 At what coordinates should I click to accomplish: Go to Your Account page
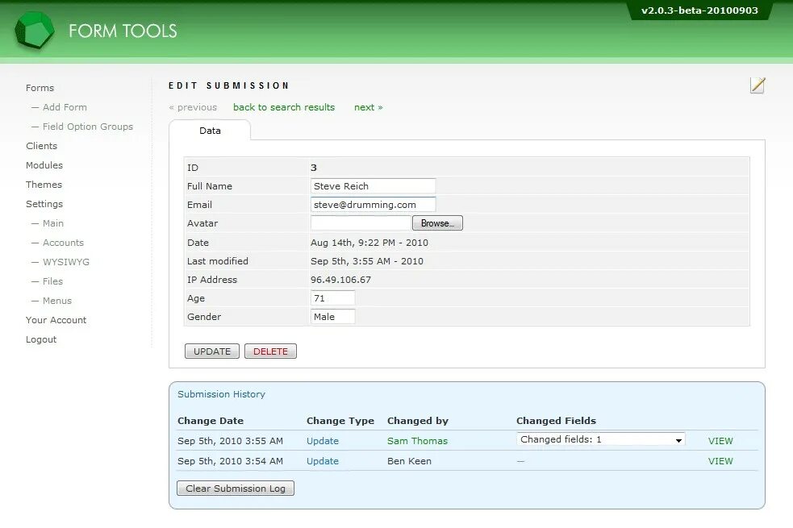(56, 320)
